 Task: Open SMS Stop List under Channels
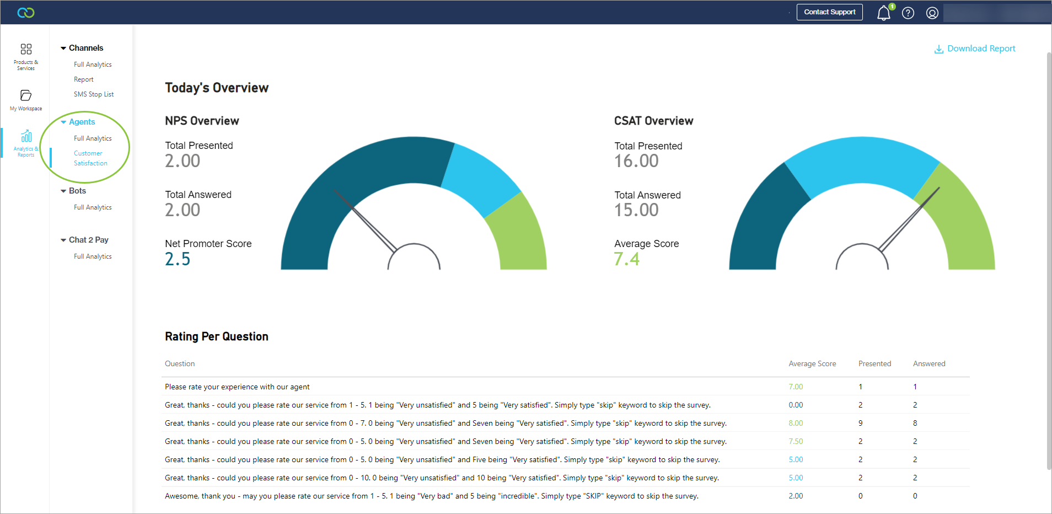click(94, 94)
